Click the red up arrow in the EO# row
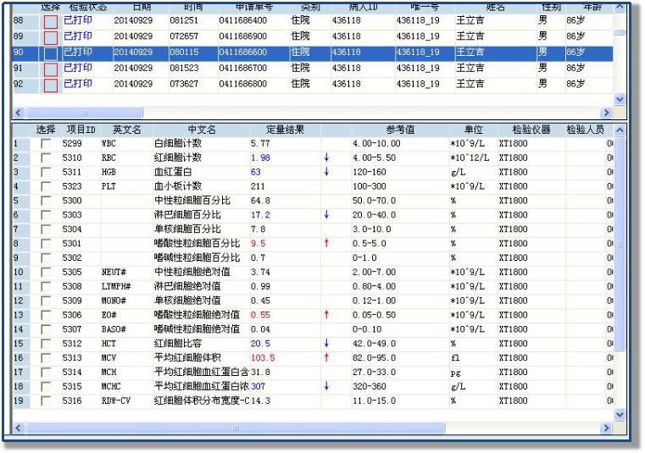This screenshot has height=453, width=645. [326, 315]
